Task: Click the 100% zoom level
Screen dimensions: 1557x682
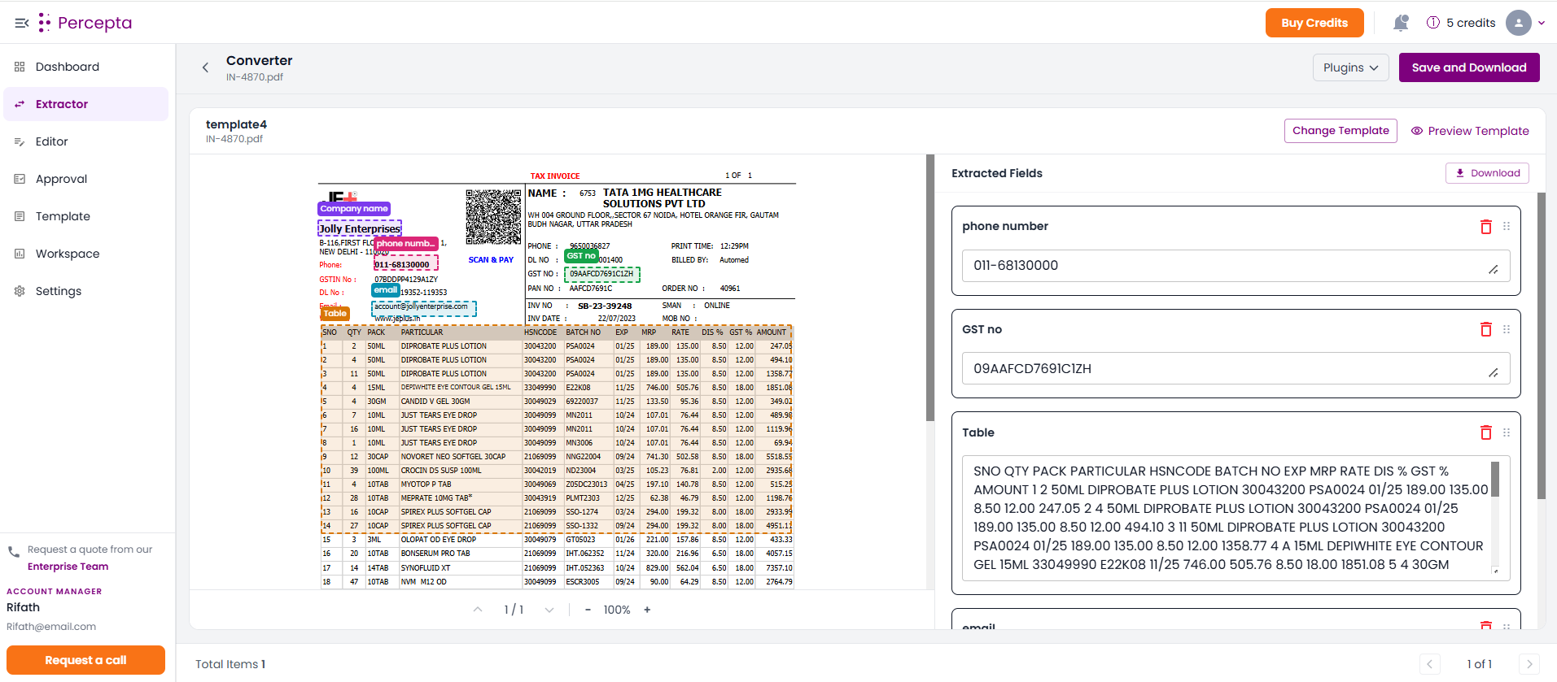Action: tap(617, 610)
